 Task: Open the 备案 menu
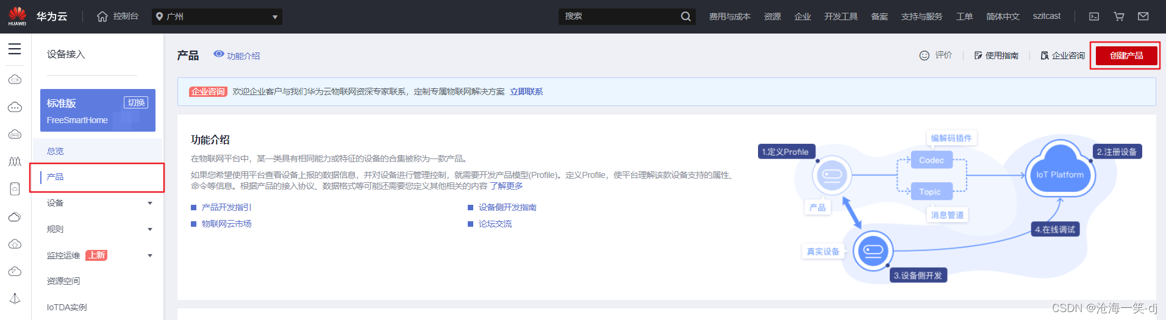click(879, 16)
